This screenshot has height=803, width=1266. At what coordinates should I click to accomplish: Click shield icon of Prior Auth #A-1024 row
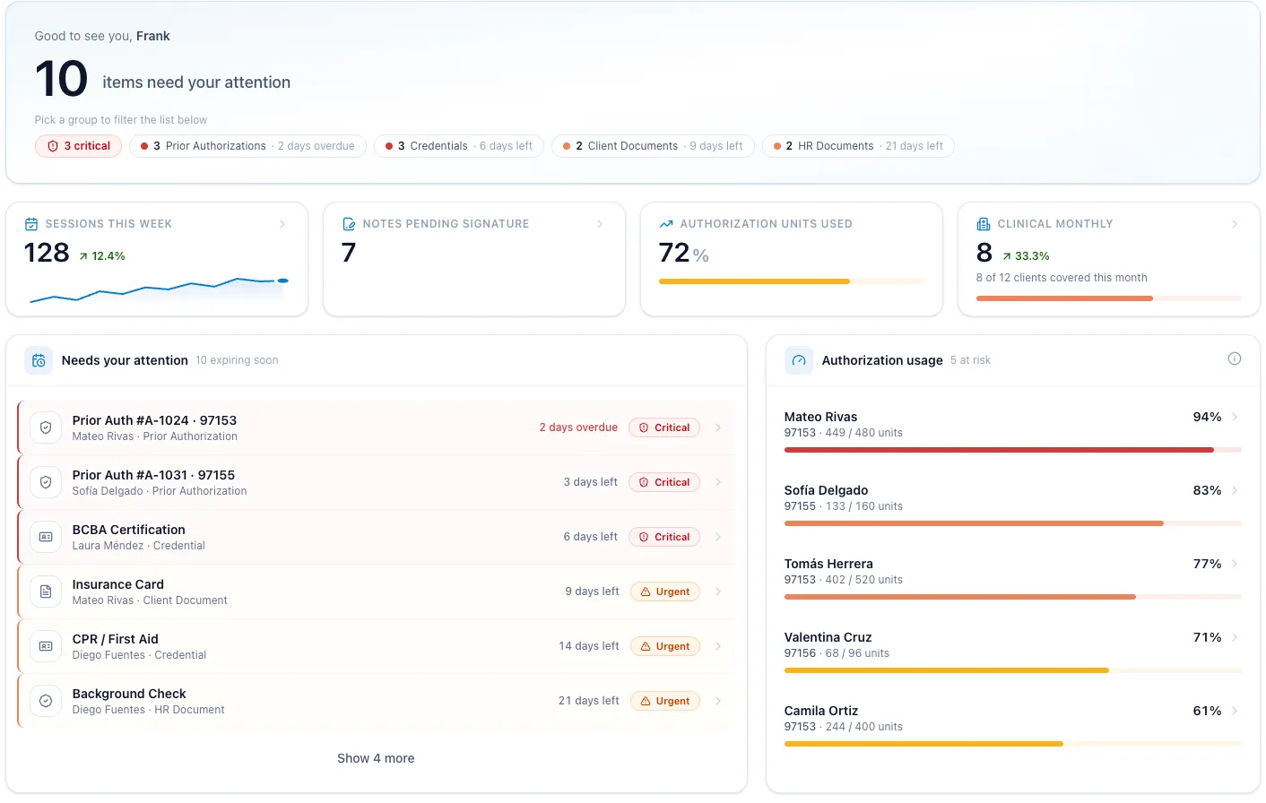pos(46,427)
